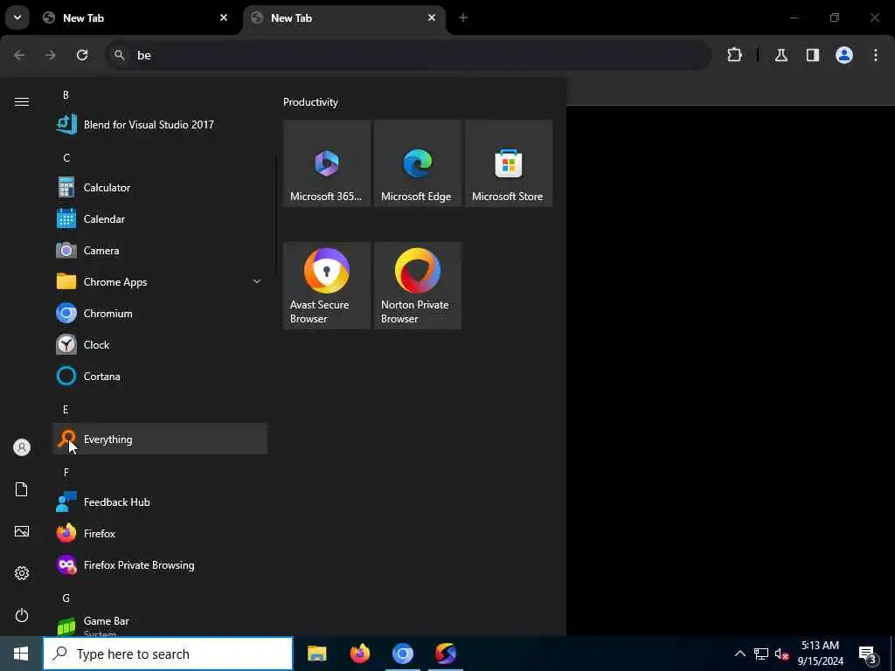Launch Chromium from the app list
The width and height of the screenshot is (895, 671).
point(160,313)
